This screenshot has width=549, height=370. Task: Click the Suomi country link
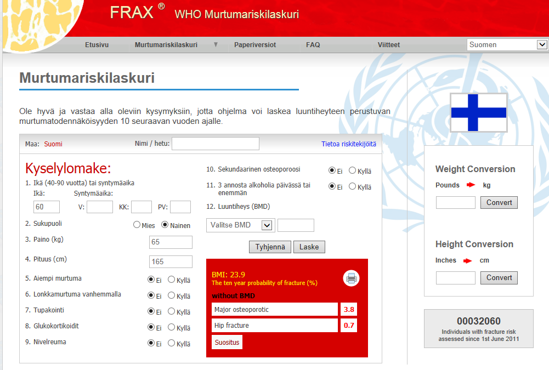(53, 144)
